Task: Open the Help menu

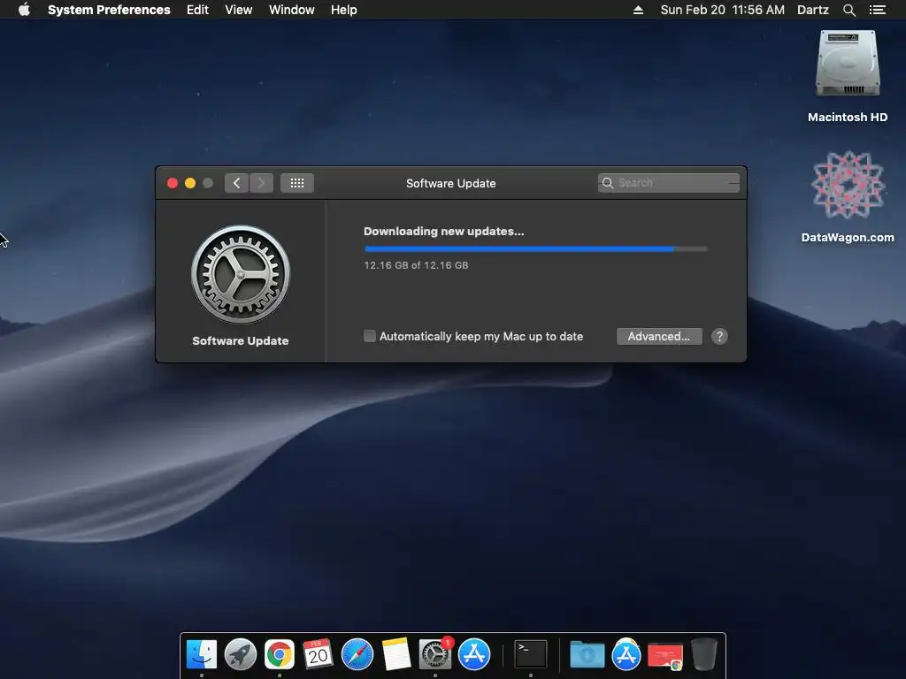Action: tap(343, 10)
